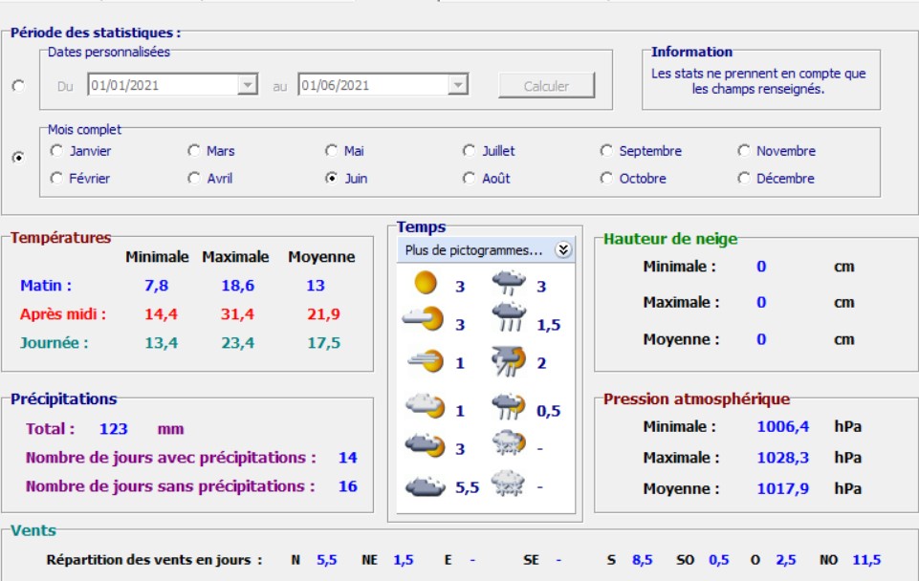This screenshot has height=581, width=919.
Task: Click the light cloud and sun pictogram with count 1
Action: (426, 406)
